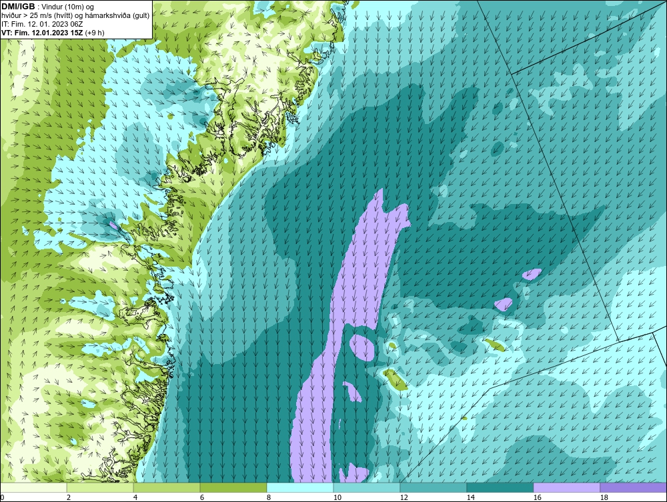Viewport: 667px width, 502px height.
Task: Click the aqua 10–12 m/s legend swatch
Action: point(367,487)
